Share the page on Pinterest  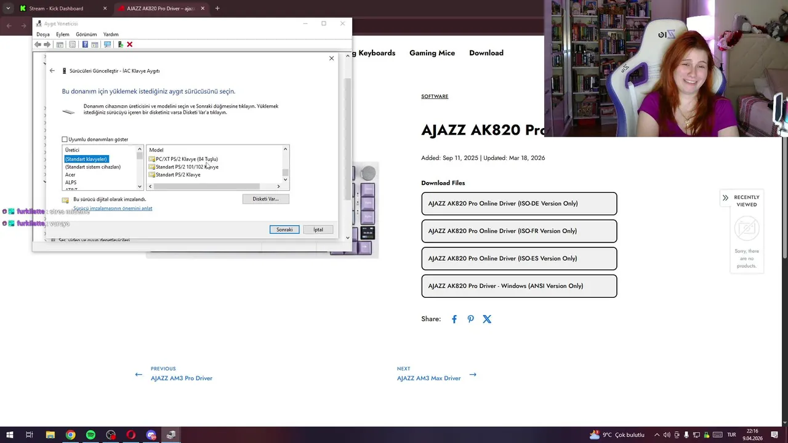470,319
